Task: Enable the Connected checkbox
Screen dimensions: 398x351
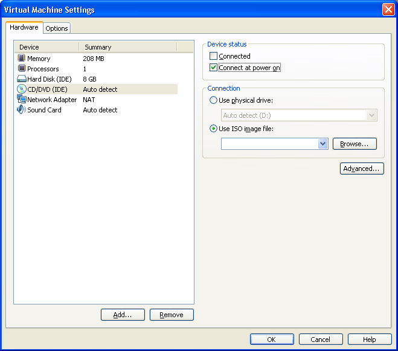Action: click(213, 56)
